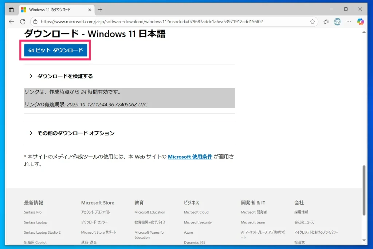This screenshot has height=249, width=373.
Task: Expand ダウンロードを検証する section
Action: tap(65, 76)
